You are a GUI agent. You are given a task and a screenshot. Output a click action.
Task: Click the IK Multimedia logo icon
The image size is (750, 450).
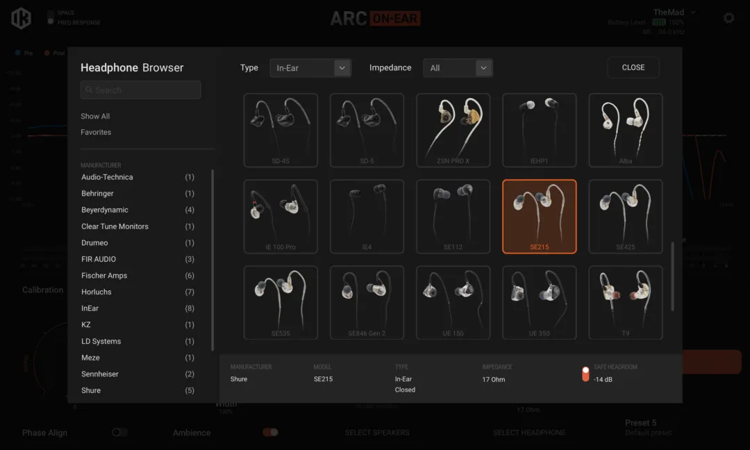[x=21, y=18]
